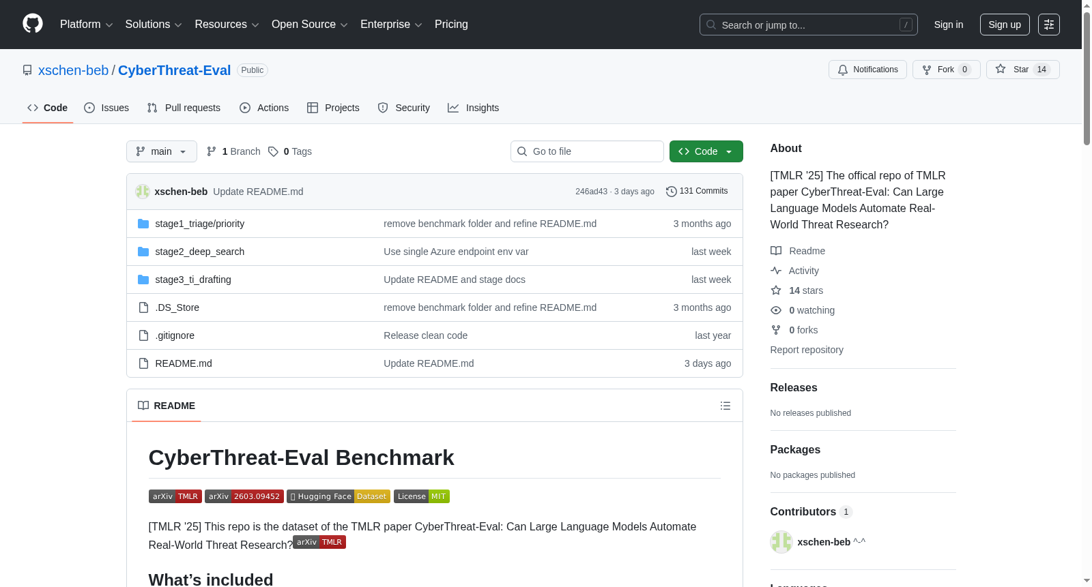
Task: Open the Readme link in About
Action: coord(798,251)
